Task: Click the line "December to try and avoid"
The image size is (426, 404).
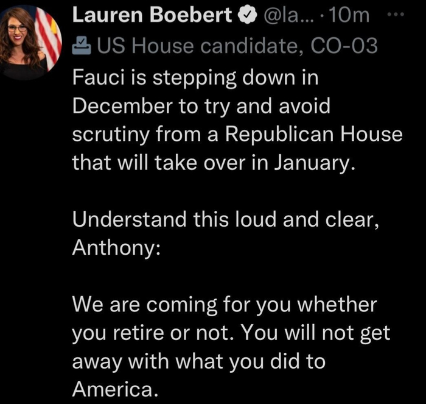Action: (200, 107)
